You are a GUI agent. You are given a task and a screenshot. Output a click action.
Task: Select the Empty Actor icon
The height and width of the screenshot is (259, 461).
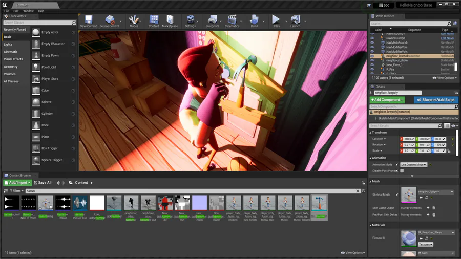click(x=36, y=32)
